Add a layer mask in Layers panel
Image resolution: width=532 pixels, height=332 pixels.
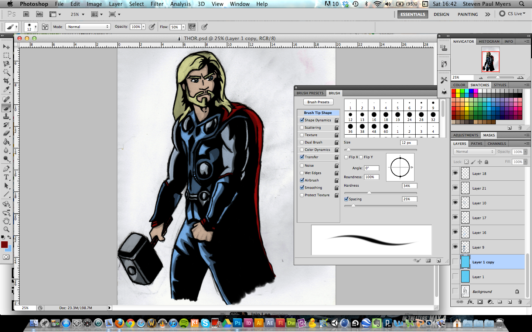(480, 302)
